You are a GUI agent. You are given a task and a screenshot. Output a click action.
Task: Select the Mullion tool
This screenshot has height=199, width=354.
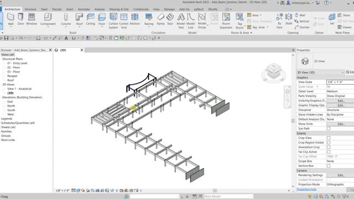pos(135,19)
